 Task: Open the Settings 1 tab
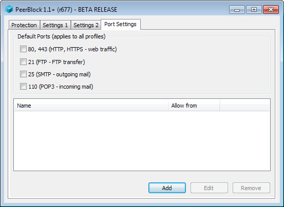tap(55, 25)
